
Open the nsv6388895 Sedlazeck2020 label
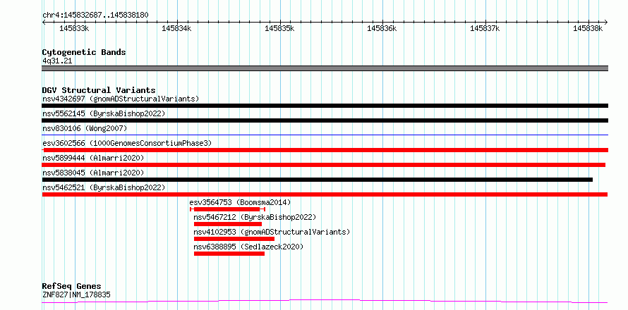click(248, 247)
